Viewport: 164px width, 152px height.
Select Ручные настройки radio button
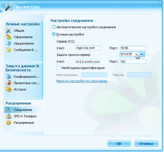pyautogui.click(x=54, y=34)
